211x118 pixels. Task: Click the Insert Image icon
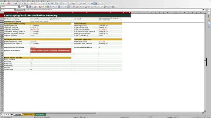[72, 4]
